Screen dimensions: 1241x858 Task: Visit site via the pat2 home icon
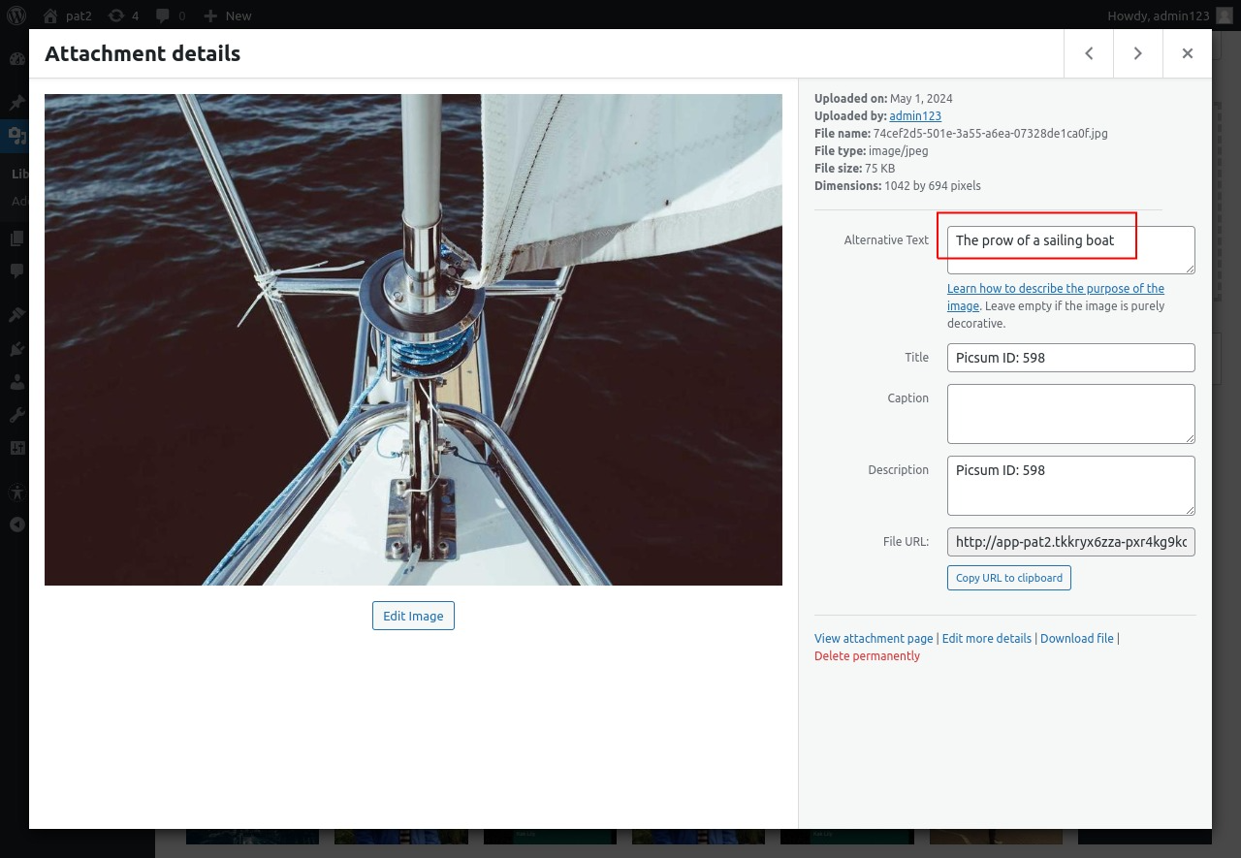67,16
